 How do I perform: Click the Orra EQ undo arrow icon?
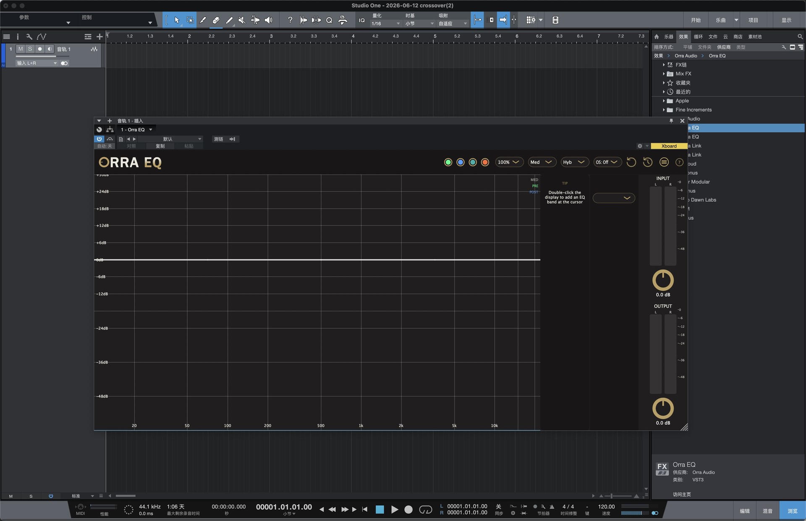point(631,162)
